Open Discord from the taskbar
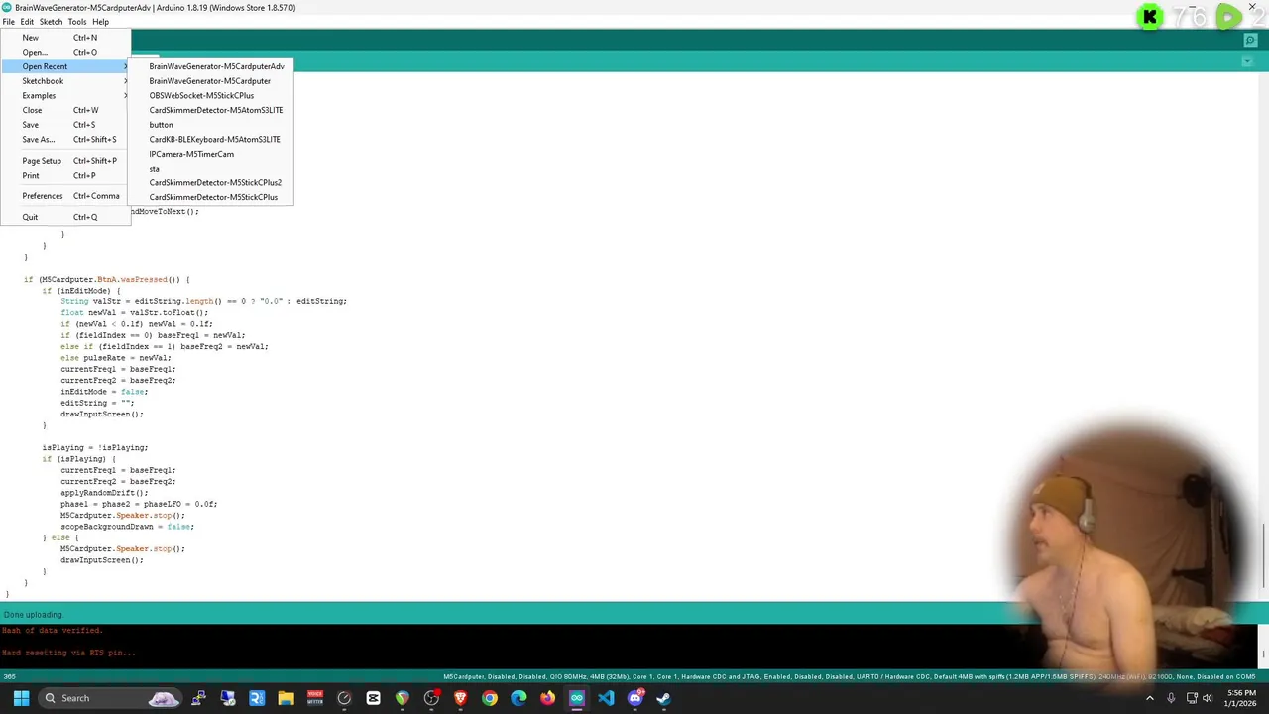This screenshot has width=1269, height=714. 635,698
